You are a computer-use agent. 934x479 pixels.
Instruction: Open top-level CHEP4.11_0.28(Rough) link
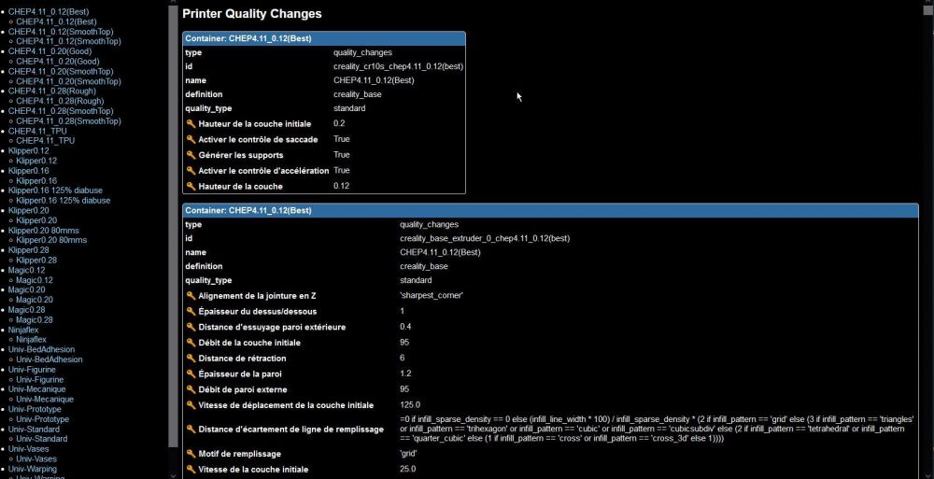pyautogui.click(x=51, y=92)
